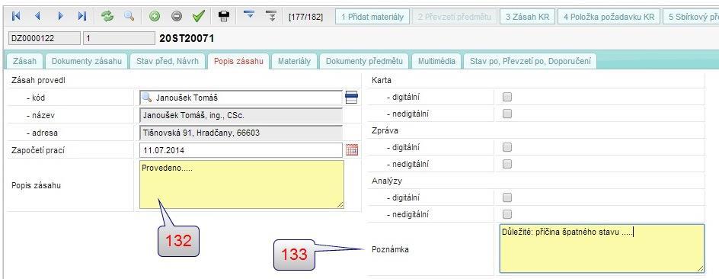Click the field containing 1
Screen dimensions: 719x279
click(120, 39)
